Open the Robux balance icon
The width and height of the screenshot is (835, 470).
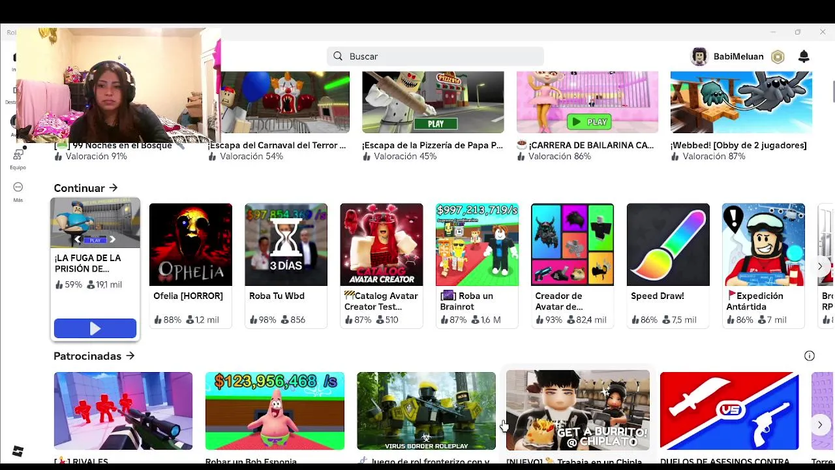point(778,57)
